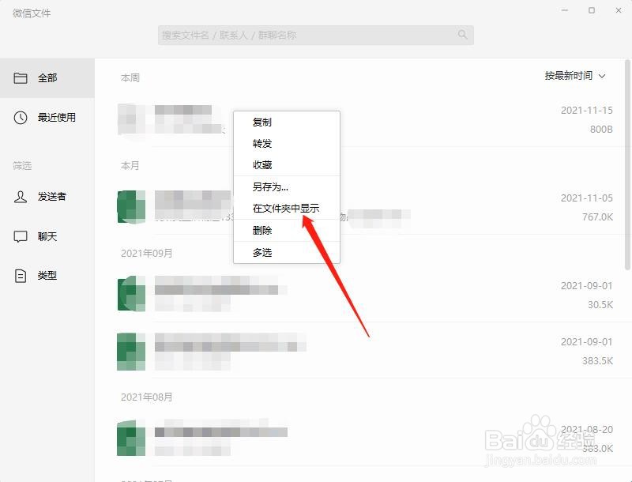Filter by 聊天 chat bubble icon
The height and width of the screenshot is (482, 632).
(21, 236)
